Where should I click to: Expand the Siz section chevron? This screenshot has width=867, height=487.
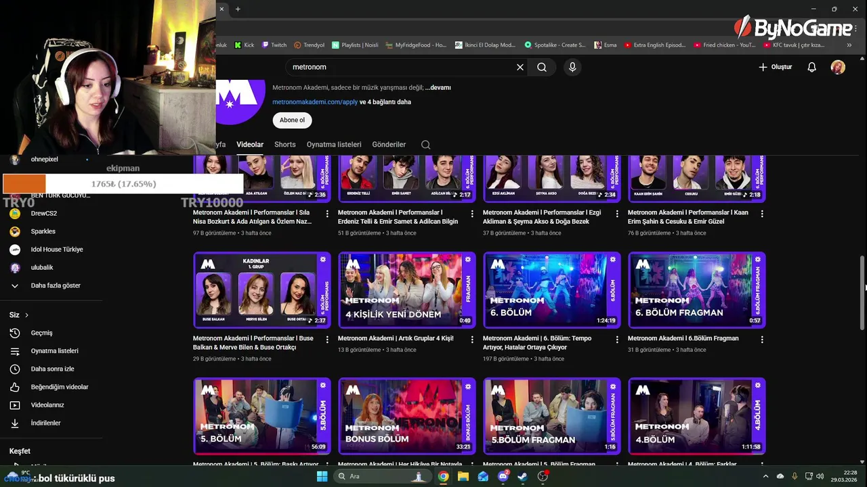pyautogui.click(x=26, y=315)
